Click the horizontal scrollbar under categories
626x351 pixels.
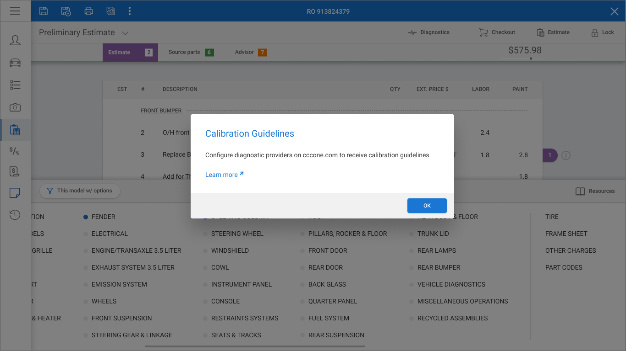point(255,346)
